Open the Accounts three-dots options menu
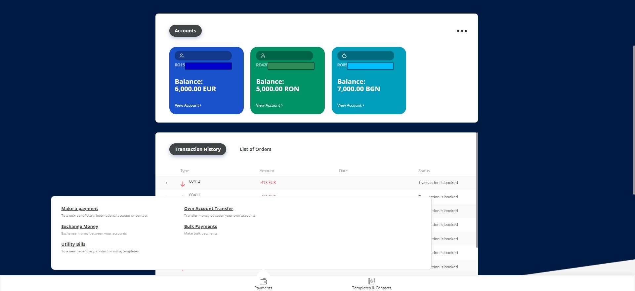 tap(462, 31)
